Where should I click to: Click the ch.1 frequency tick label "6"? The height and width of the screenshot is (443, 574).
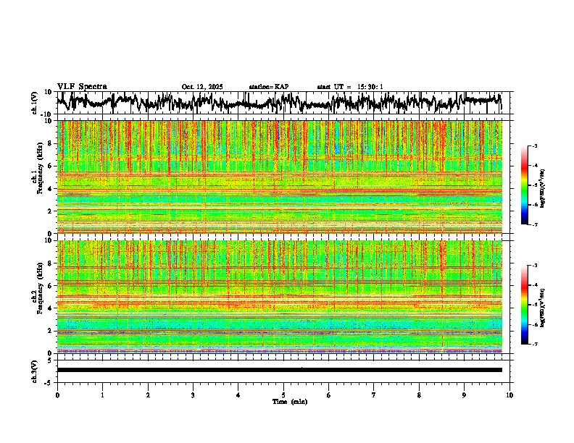(51, 166)
